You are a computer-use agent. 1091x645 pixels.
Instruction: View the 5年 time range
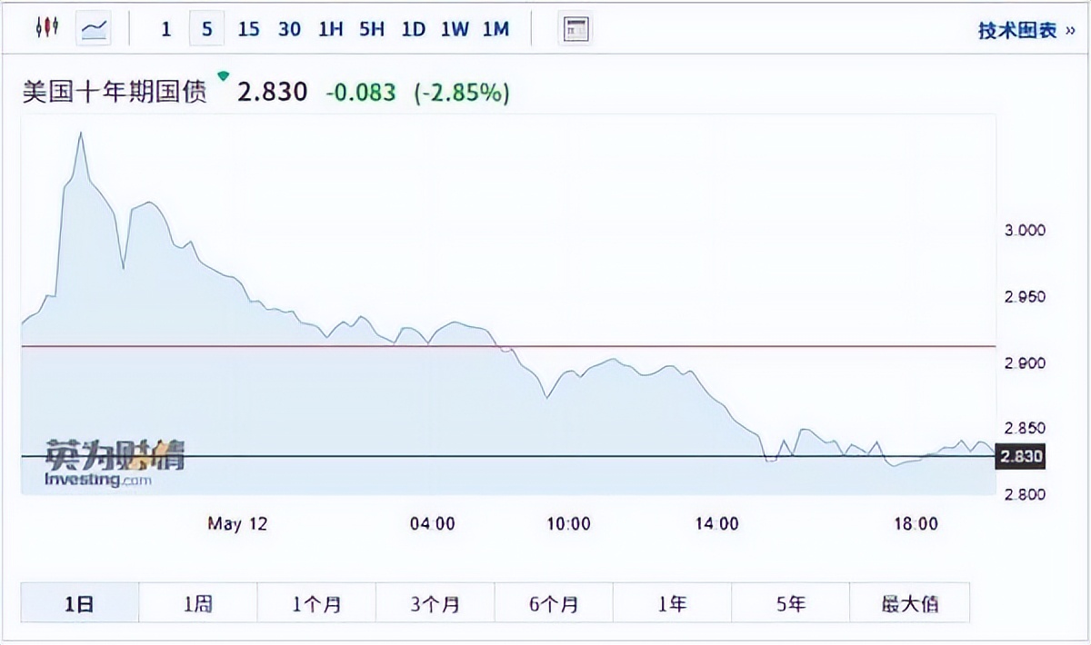(x=790, y=603)
